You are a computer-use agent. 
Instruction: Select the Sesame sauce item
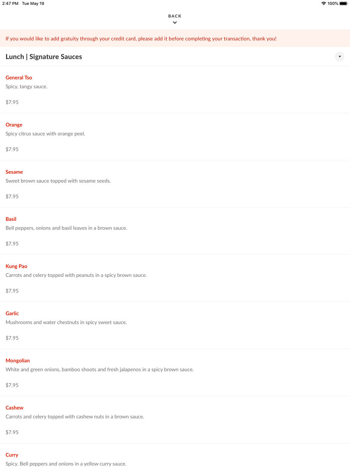pos(175,184)
